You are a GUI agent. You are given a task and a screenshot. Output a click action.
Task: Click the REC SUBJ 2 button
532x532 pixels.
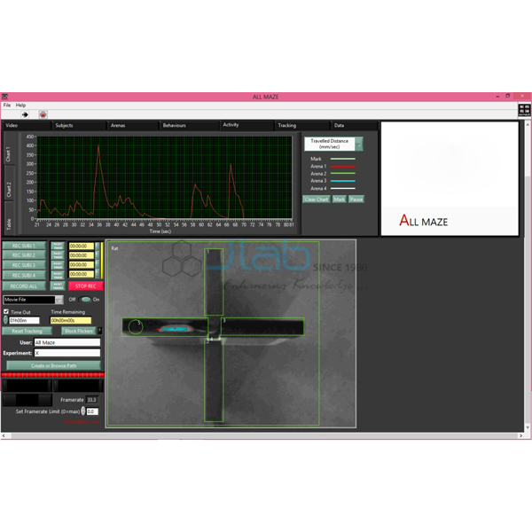pyautogui.click(x=24, y=255)
